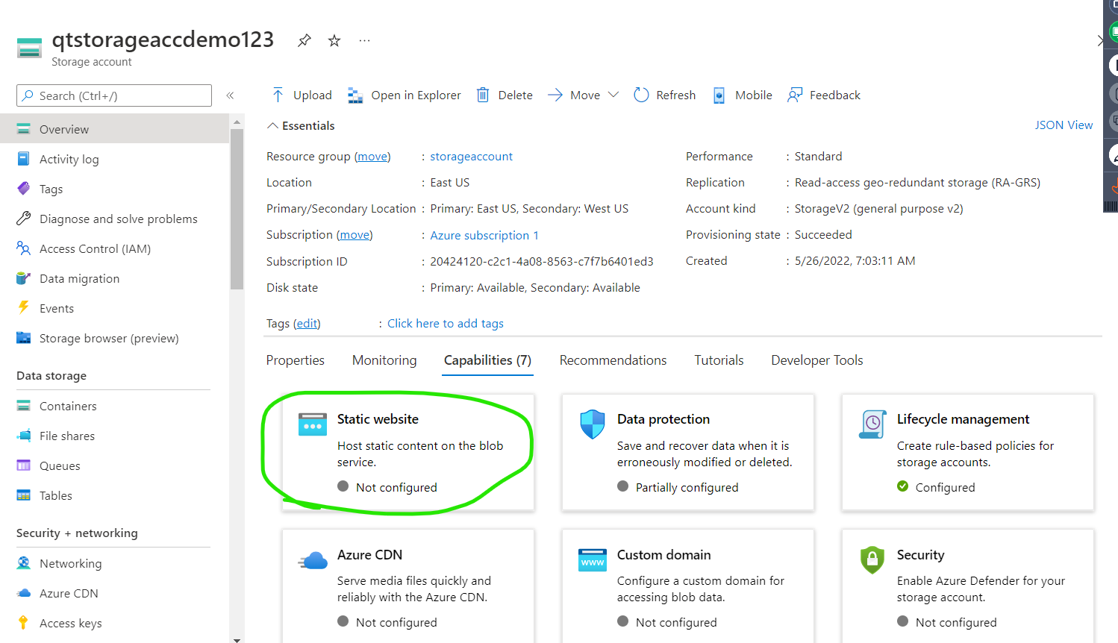Switch to the Properties tab
The image size is (1118, 643).
click(x=296, y=360)
